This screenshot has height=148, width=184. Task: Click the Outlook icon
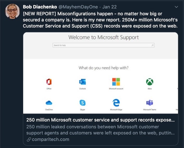(x=82, y=82)
